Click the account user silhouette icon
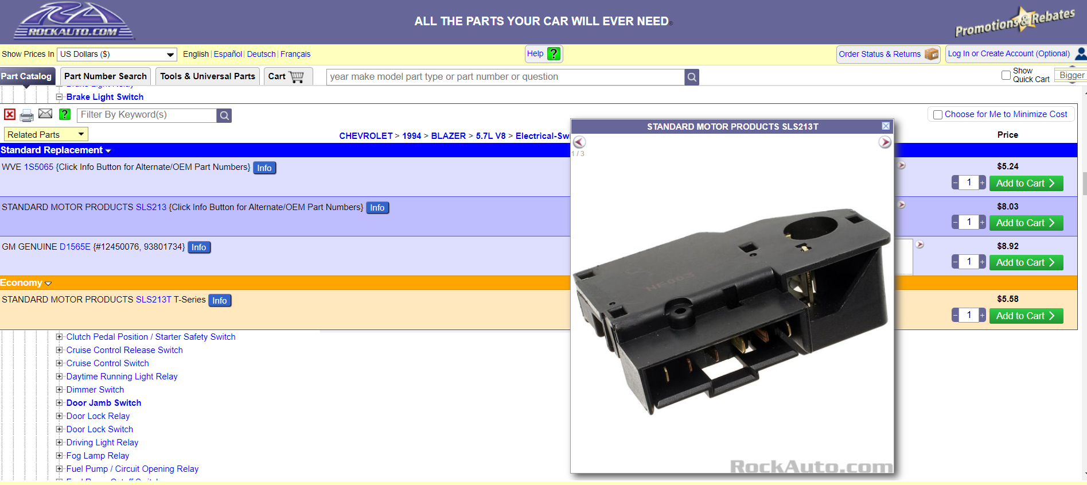 tap(1081, 54)
